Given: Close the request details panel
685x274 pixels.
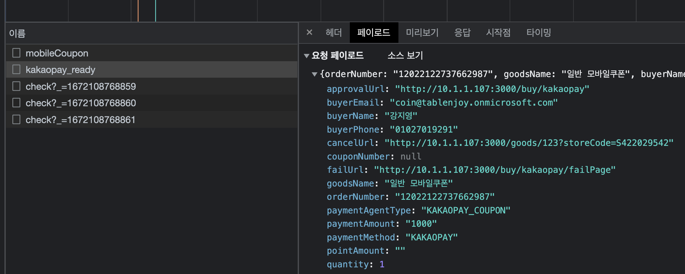Looking at the screenshot, I should 309,32.
